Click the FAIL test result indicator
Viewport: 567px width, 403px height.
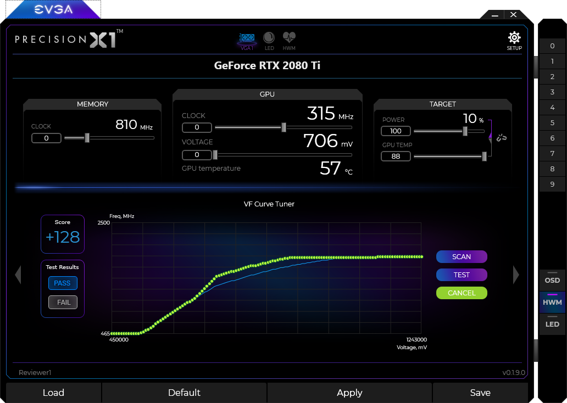point(63,302)
